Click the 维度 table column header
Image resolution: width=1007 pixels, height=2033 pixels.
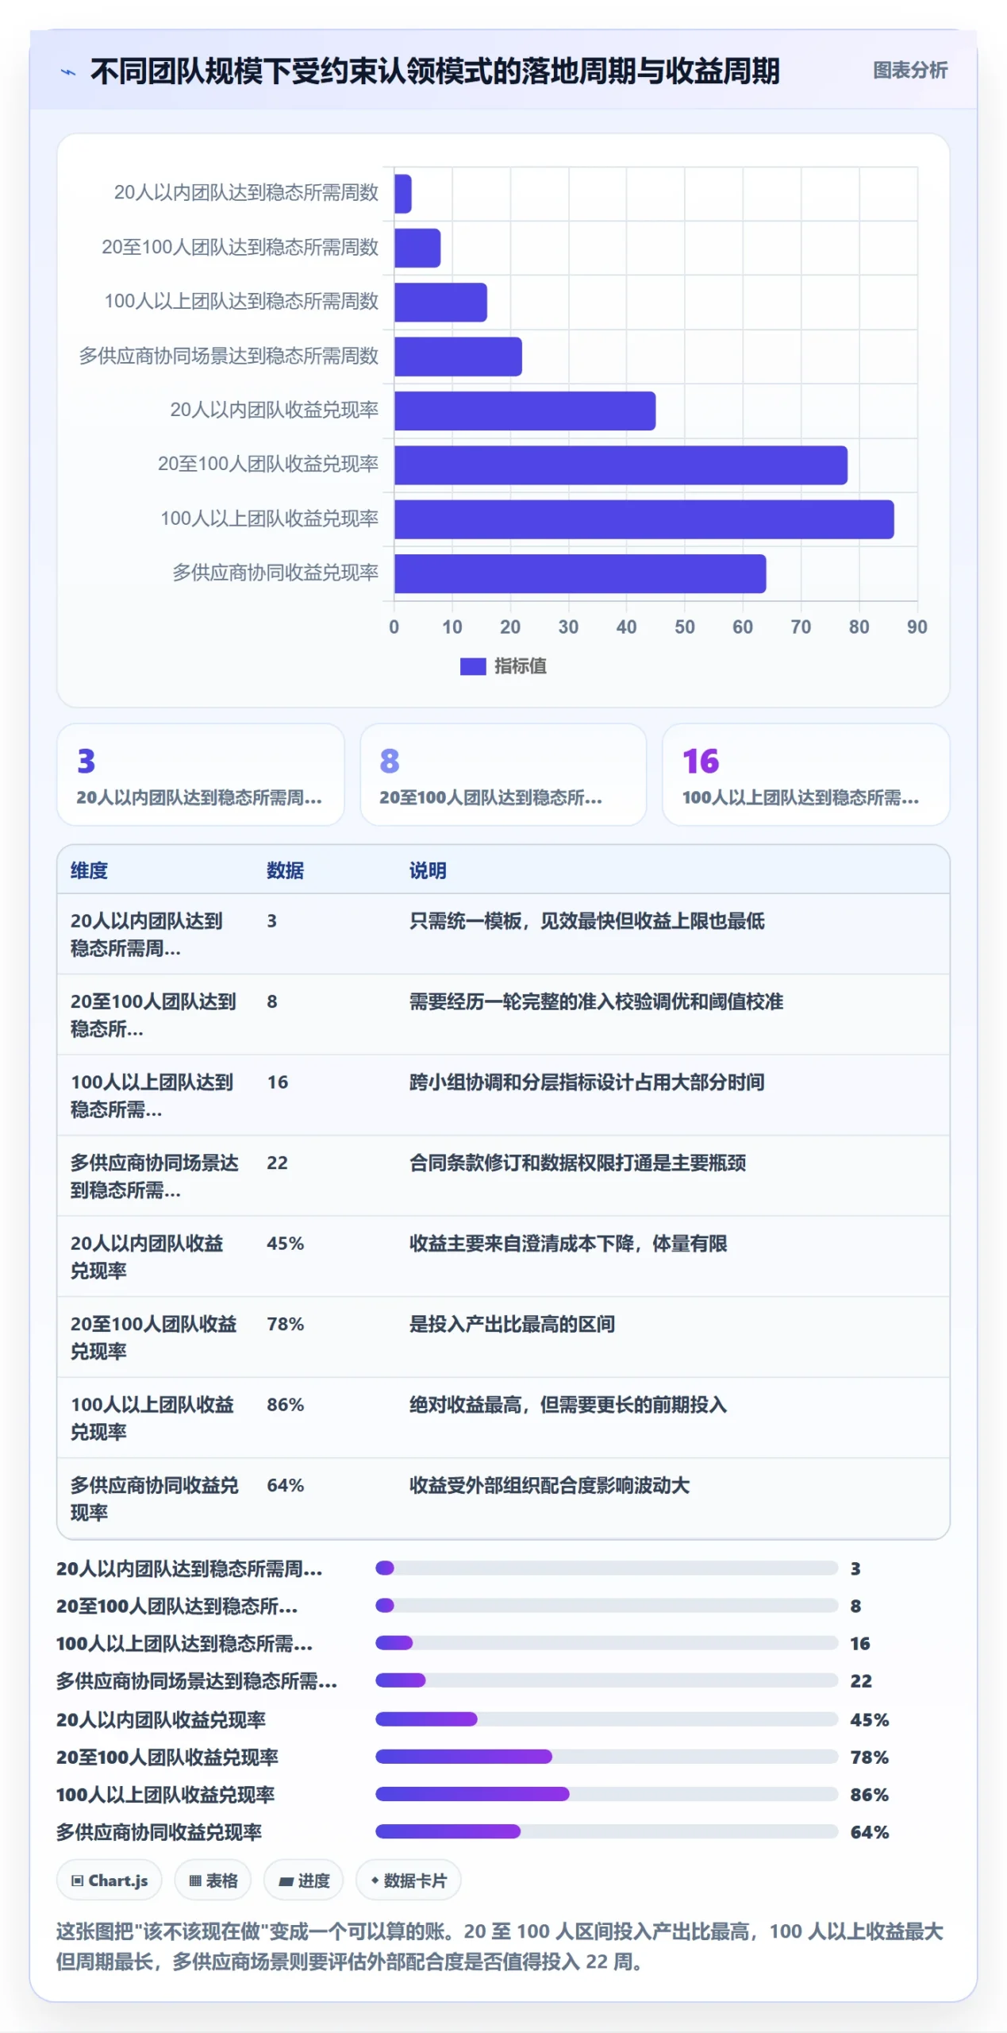tap(89, 870)
